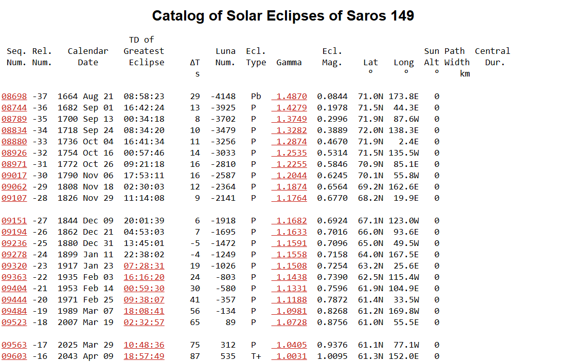Screen dimensions: 571x362
Task: Follow gamma link 1.0405
Action: coord(289,345)
